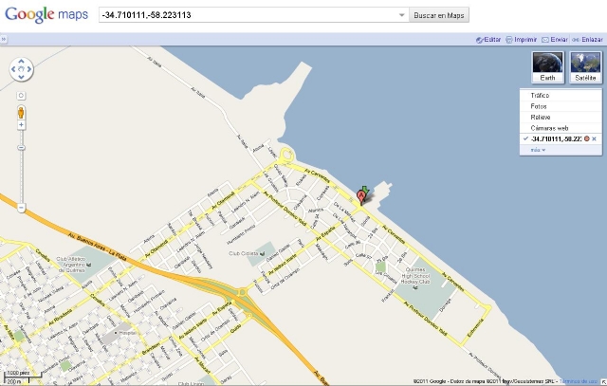Image resolution: width=607 pixels, height=386 pixels.
Task: Expand the left side panel with double arrow
Action: (x=4, y=39)
